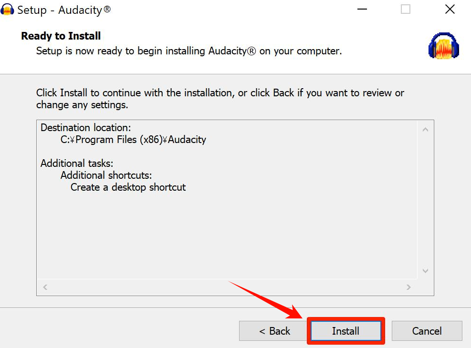Click the summary box scroll up arrow
The height and width of the screenshot is (348, 471).
tap(425, 130)
